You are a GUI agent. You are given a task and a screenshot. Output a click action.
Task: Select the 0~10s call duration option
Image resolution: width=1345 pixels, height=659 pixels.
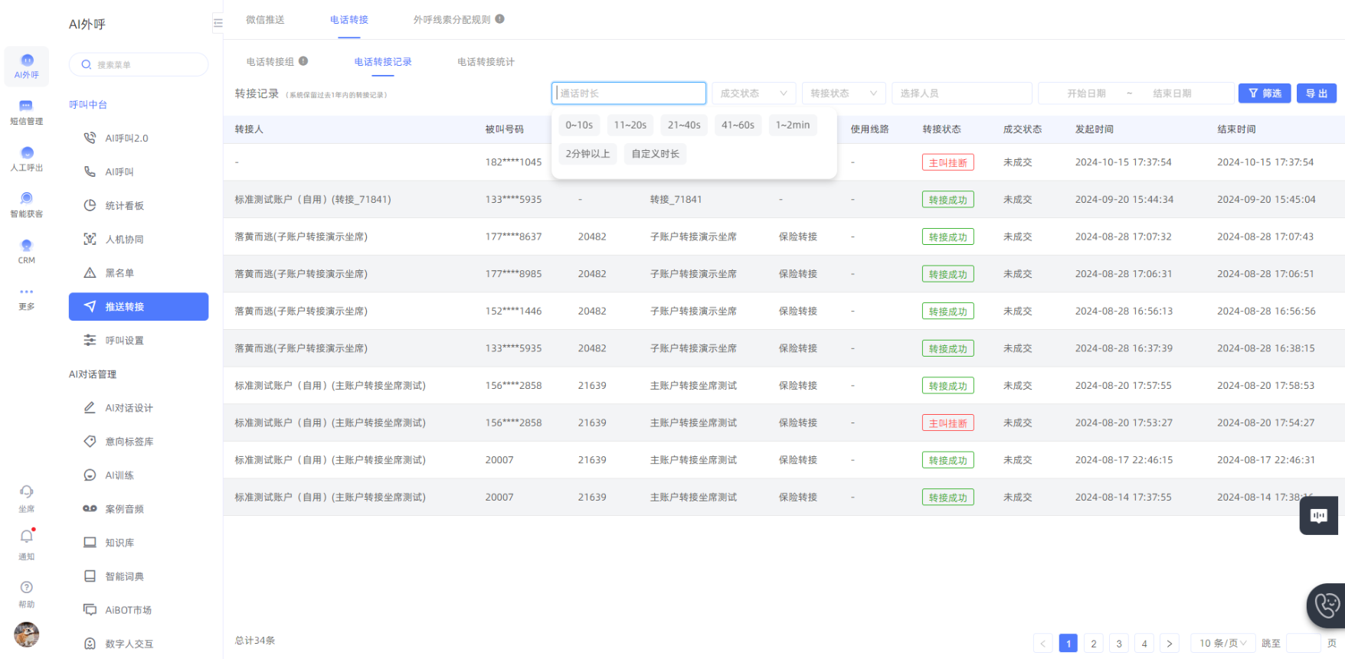point(579,126)
